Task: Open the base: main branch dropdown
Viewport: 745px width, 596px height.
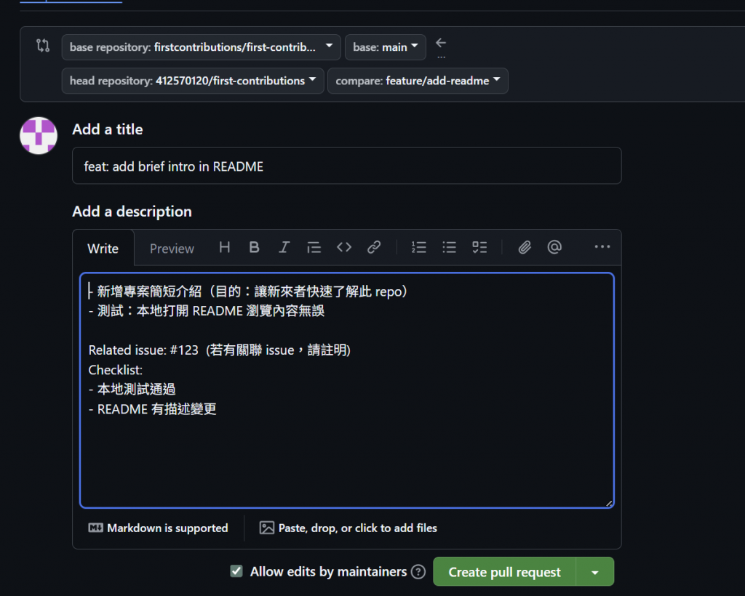Action: pos(386,47)
